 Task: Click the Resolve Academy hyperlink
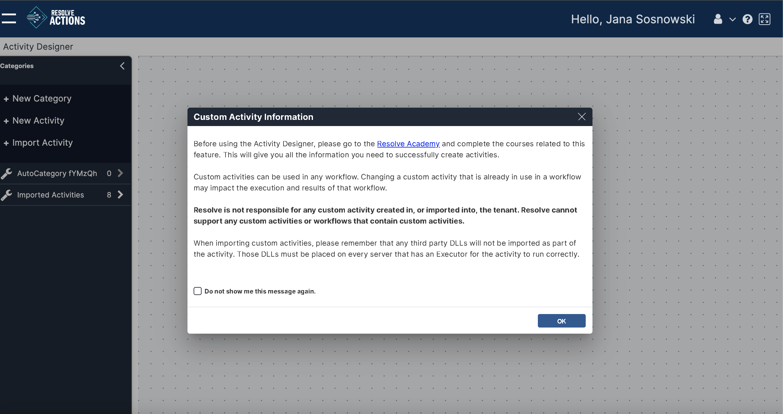408,144
